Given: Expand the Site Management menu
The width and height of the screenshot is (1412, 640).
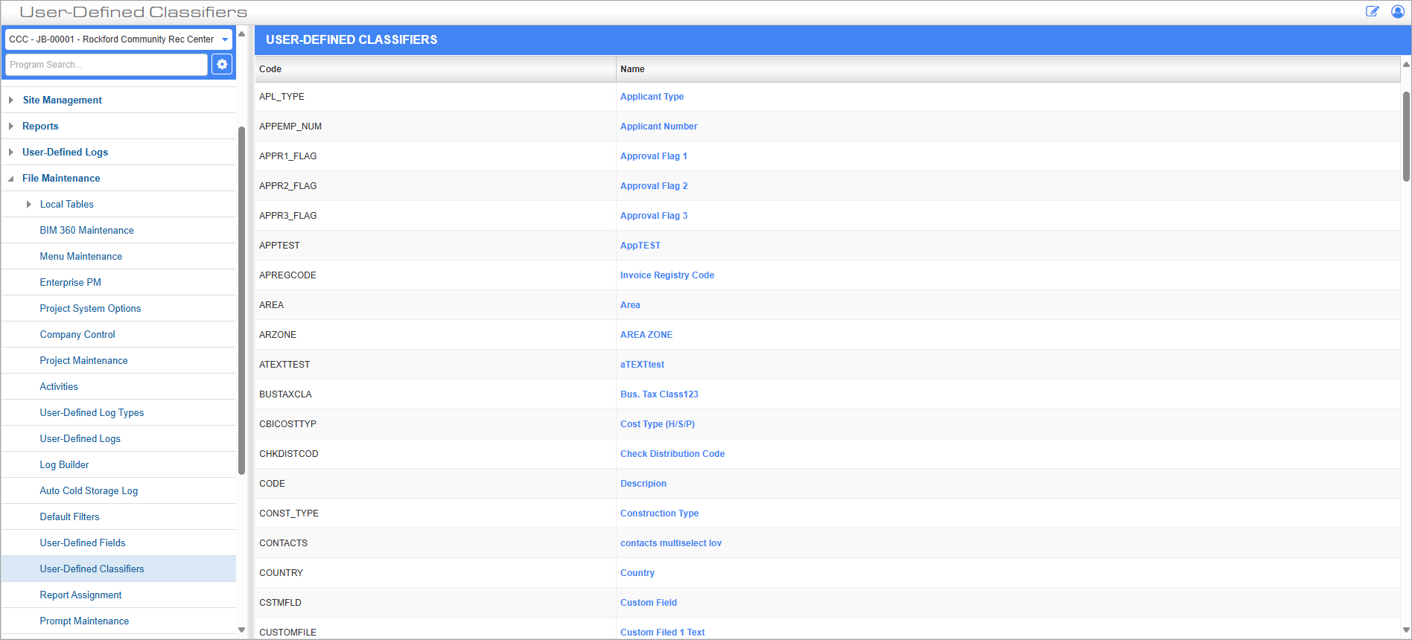Looking at the screenshot, I should (10, 100).
